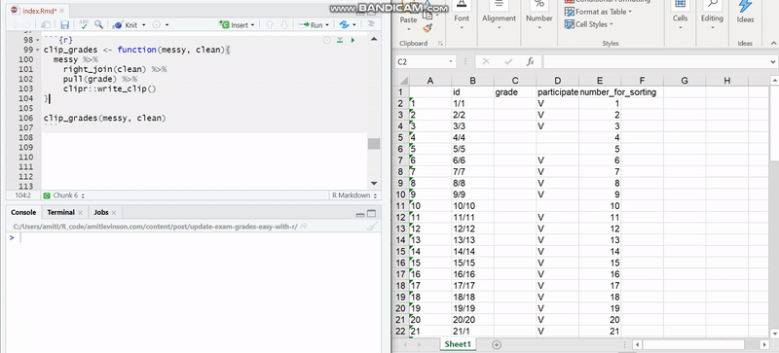Click the Name Box showing C2
Screen dimensions: 779x353
(422, 61)
